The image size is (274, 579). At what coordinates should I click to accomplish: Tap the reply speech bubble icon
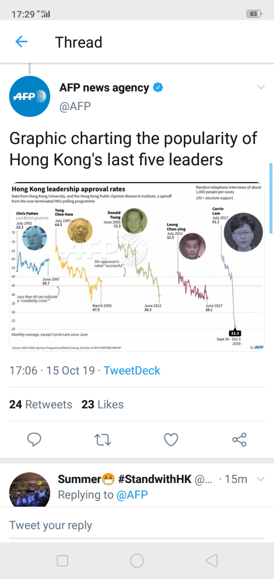(34, 439)
